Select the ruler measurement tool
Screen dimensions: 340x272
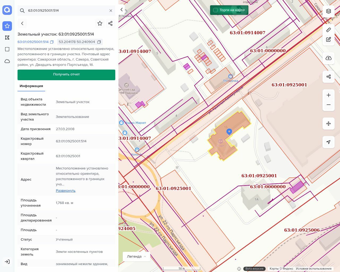tap(329, 30)
